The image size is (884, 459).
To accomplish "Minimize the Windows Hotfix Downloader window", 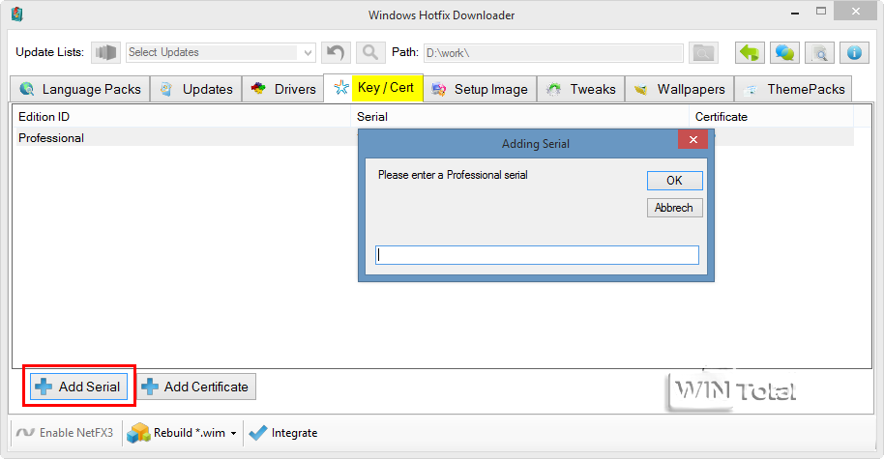I will [x=795, y=13].
